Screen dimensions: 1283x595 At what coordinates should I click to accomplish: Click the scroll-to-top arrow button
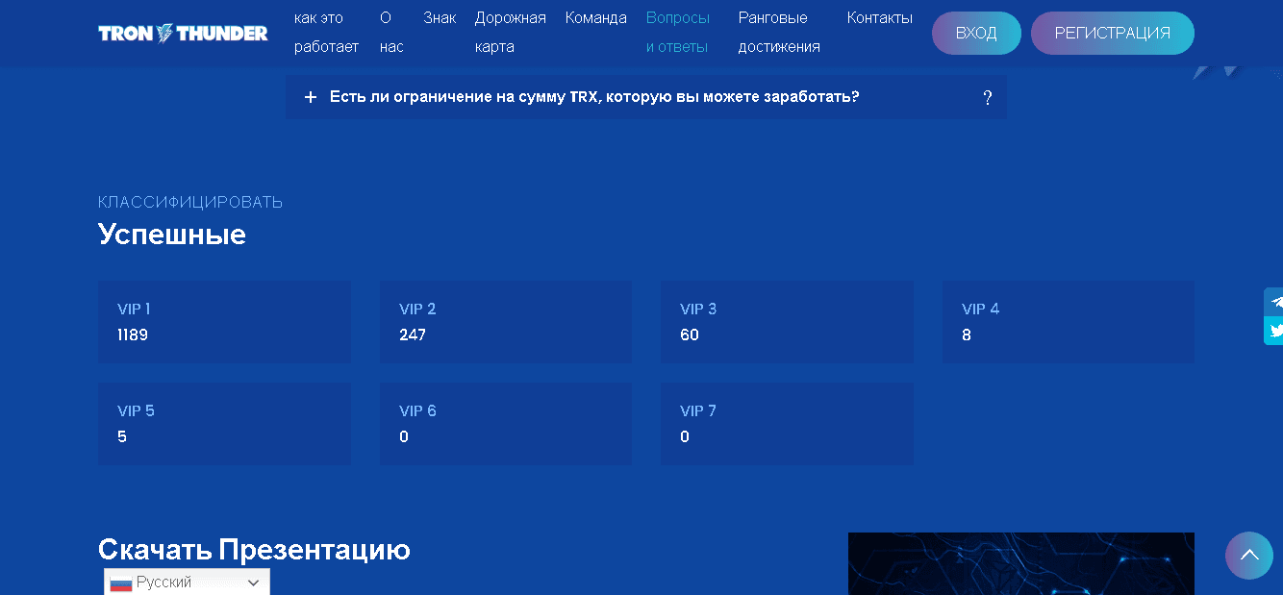(x=1248, y=555)
